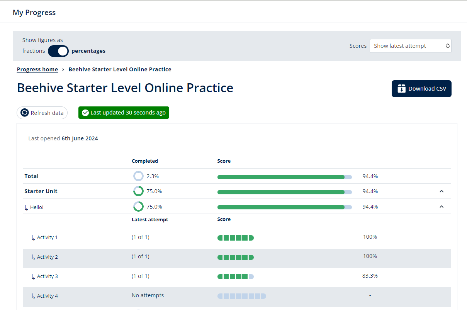The height and width of the screenshot is (310, 467).
Task: Click the 100% score for Activity 2
Action: point(370,256)
